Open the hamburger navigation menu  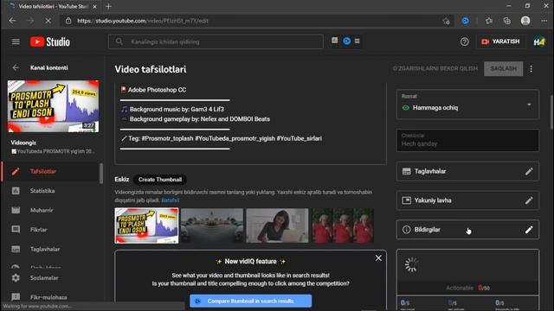point(16,42)
